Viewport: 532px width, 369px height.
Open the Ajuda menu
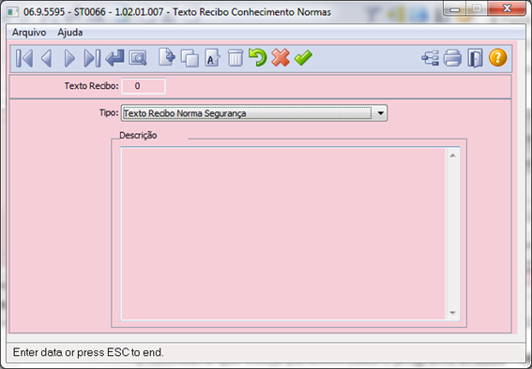[69, 33]
